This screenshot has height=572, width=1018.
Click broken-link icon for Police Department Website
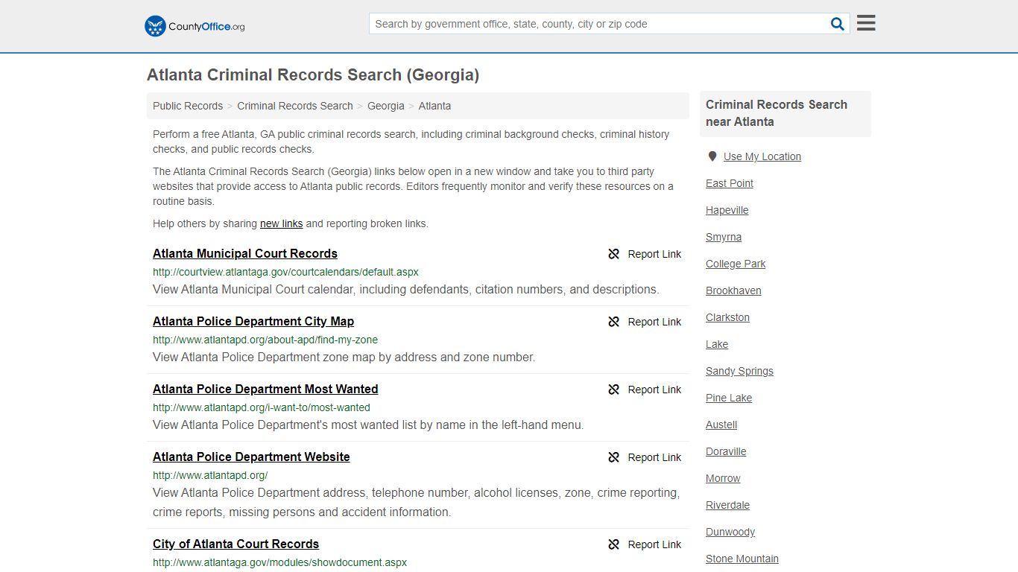point(614,457)
